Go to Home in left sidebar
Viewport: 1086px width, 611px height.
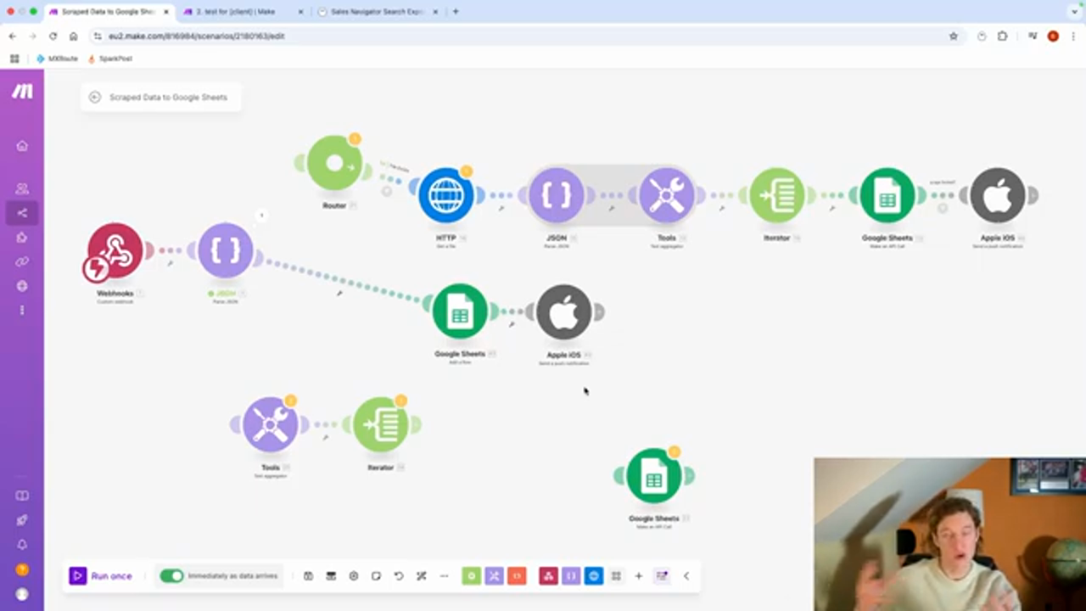[x=22, y=146]
